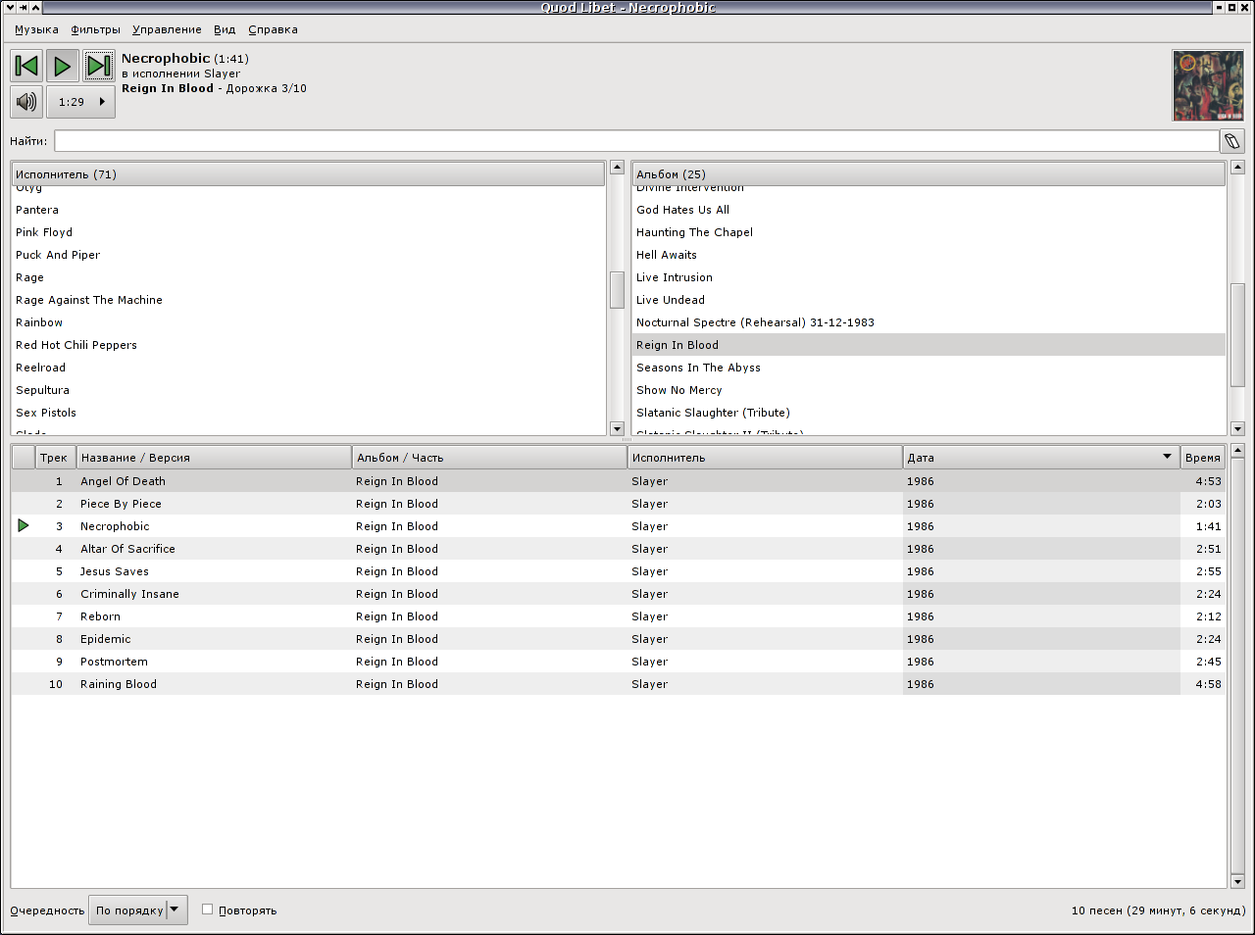Viewport: 1255px width, 935px height.
Task: Open the Фильтры menu
Action: (x=96, y=29)
